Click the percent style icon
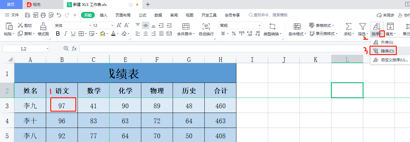Image resolution: width=410 pixels, height=142 pixels. (234, 34)
